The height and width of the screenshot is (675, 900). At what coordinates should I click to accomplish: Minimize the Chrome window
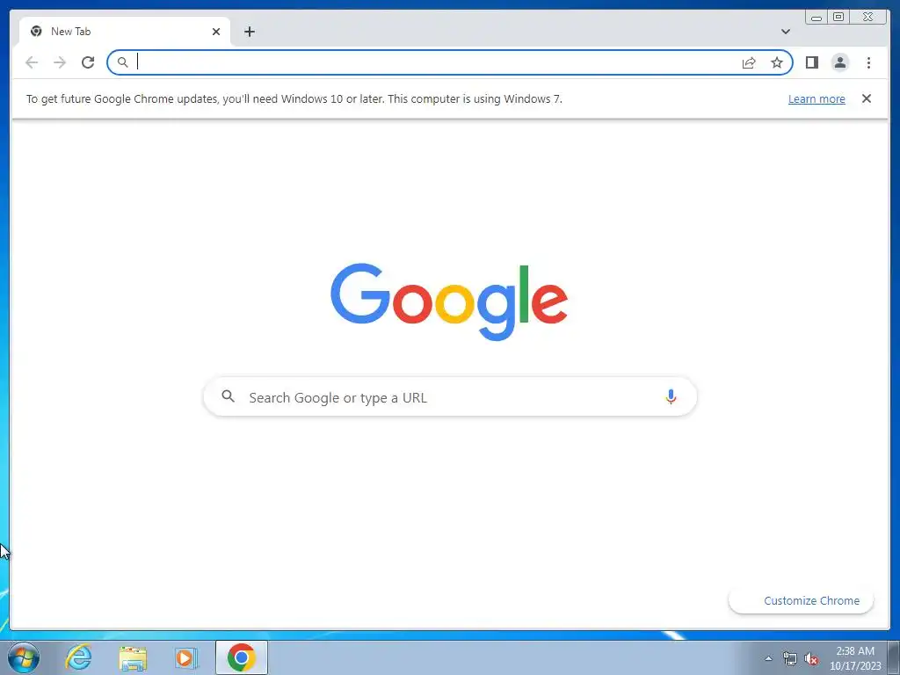817,17
